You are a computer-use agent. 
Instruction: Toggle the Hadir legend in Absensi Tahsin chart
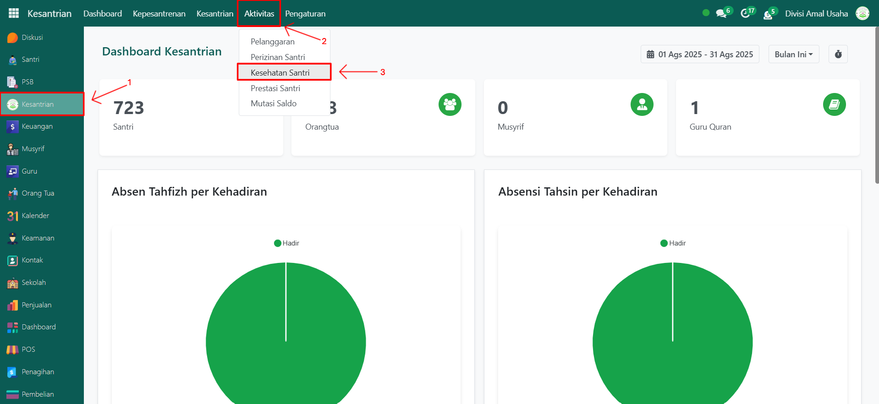(x=673, y=243)
